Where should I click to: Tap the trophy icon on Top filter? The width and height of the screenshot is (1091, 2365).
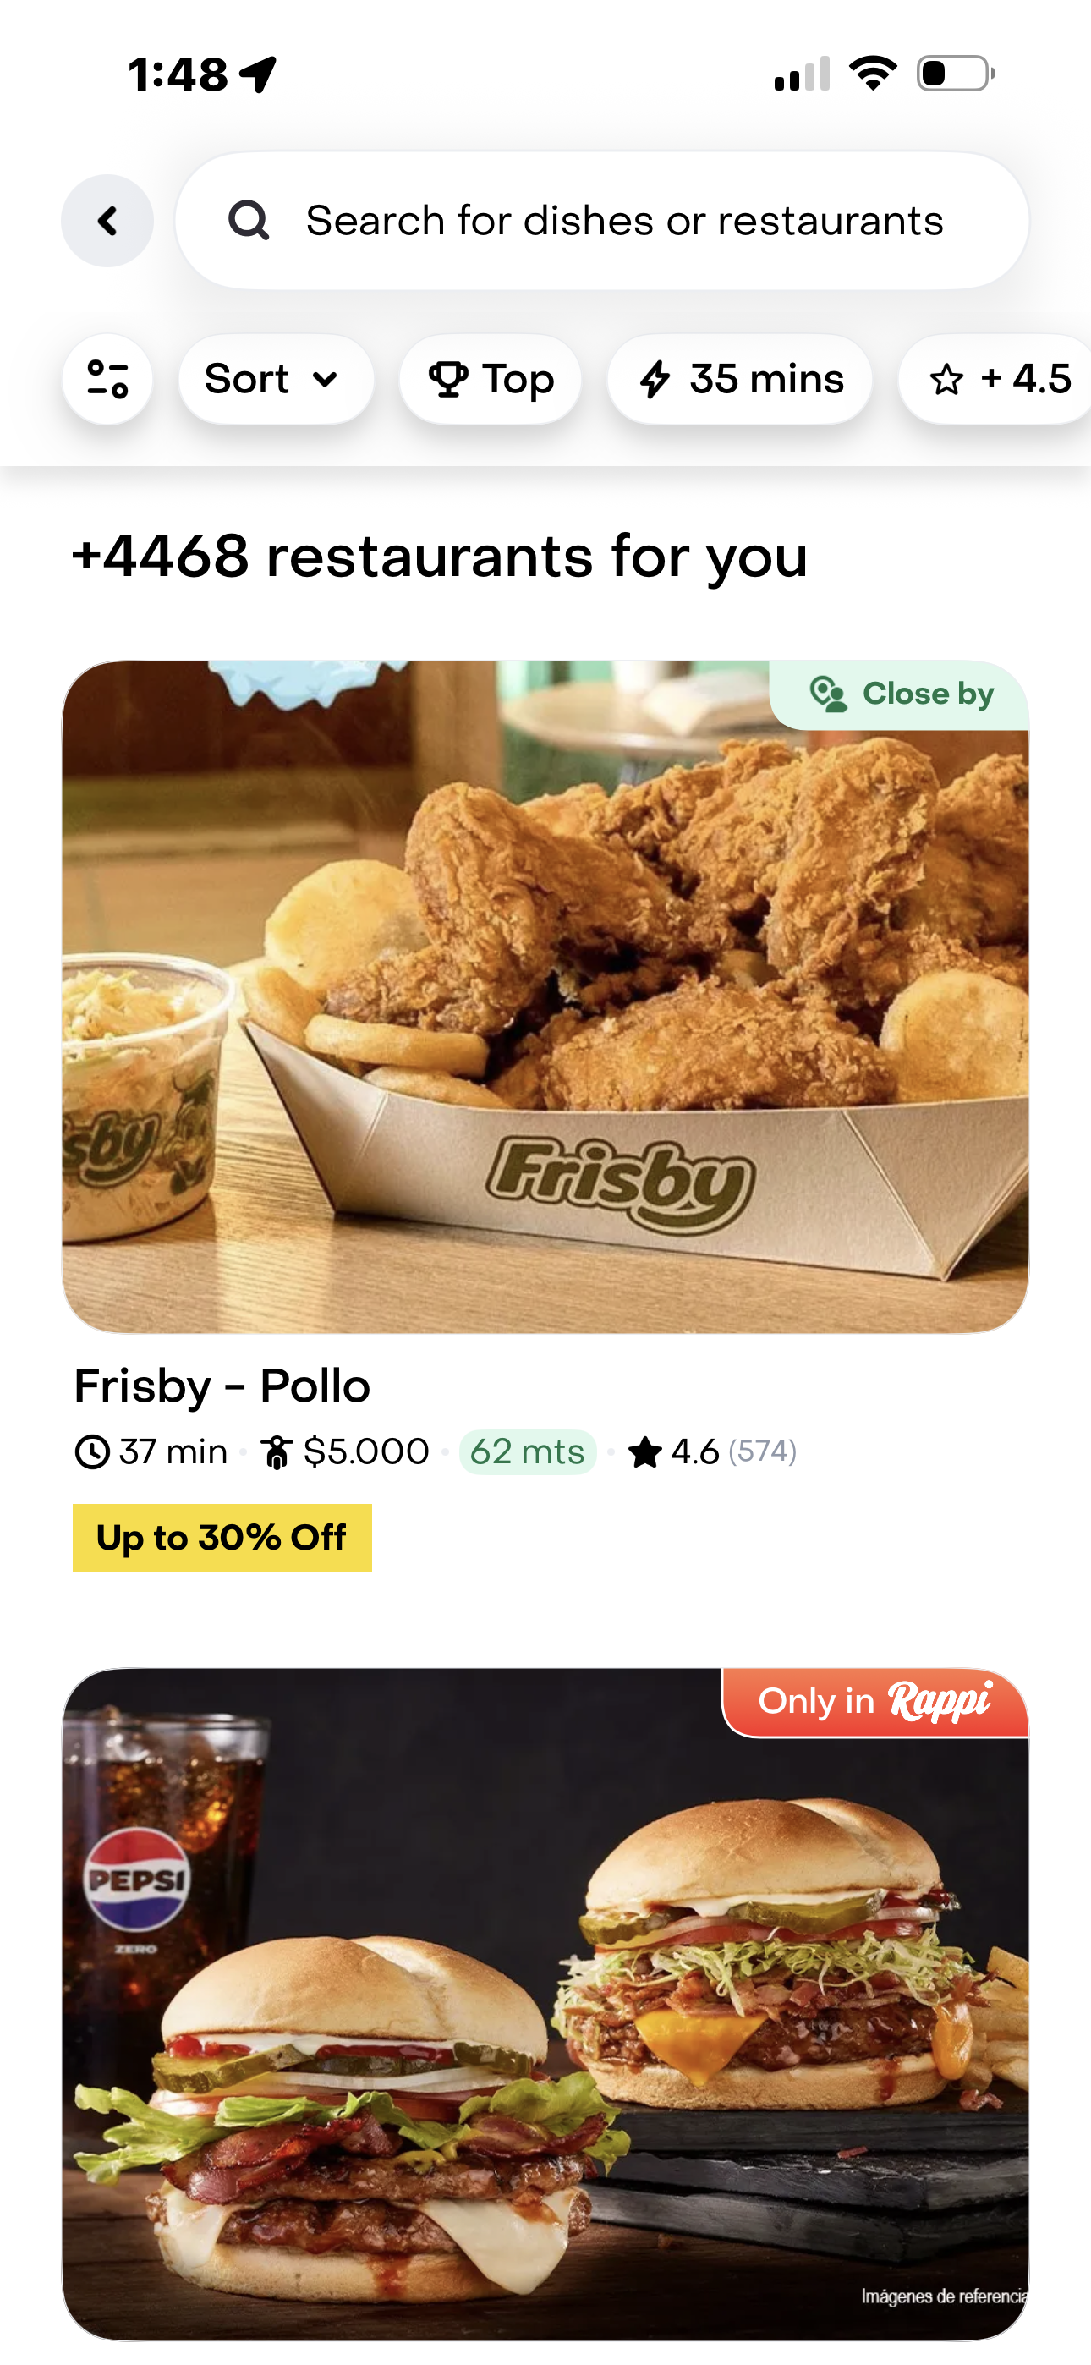(448, 379)
